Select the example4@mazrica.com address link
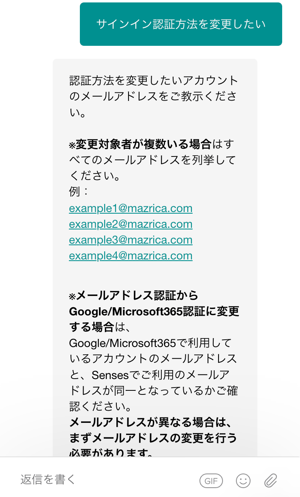Screen dimensions: 300x497 tap(131, 256)
